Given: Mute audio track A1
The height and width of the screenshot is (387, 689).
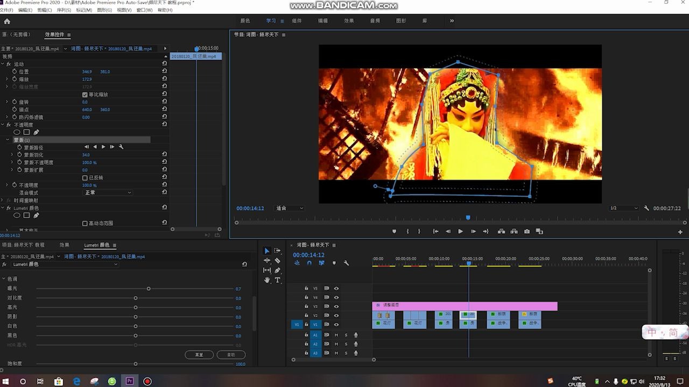Looking at the screenshot, I should click(x=336, y=335).
